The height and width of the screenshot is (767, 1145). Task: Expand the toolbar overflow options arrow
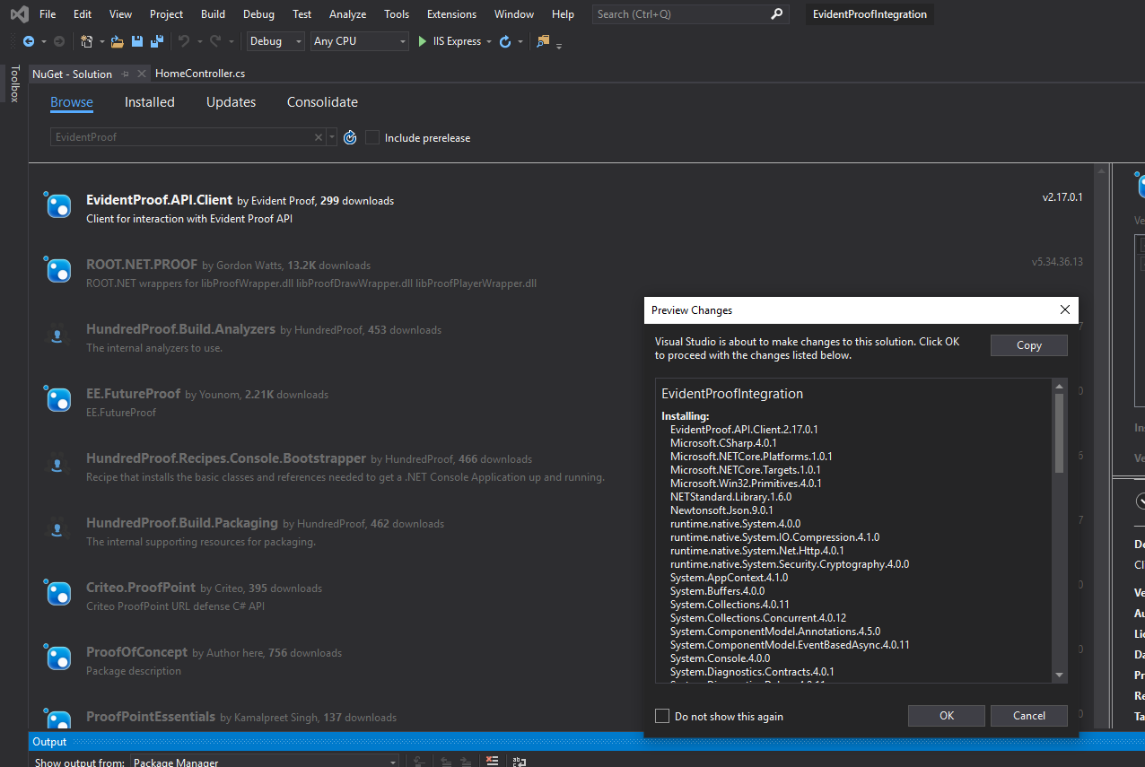point(559,45)
